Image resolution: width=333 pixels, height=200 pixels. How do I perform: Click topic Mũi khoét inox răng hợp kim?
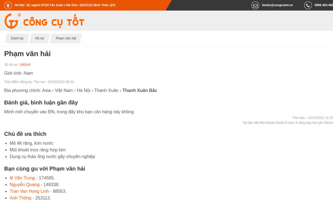pyautogui.click(x=38, y=150)
